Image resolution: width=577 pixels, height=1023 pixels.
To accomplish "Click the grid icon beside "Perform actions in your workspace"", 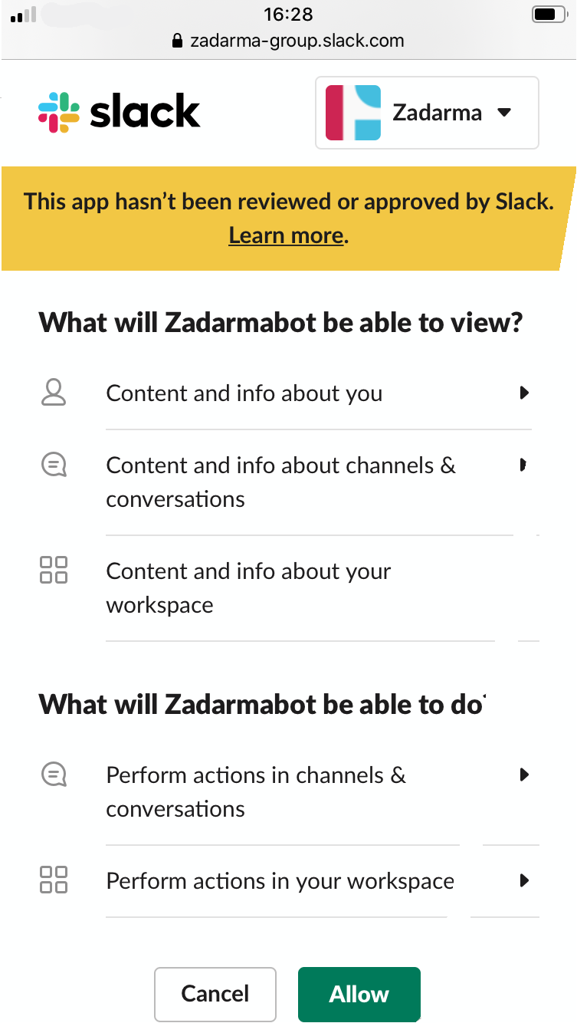I will tap(53, 880).
